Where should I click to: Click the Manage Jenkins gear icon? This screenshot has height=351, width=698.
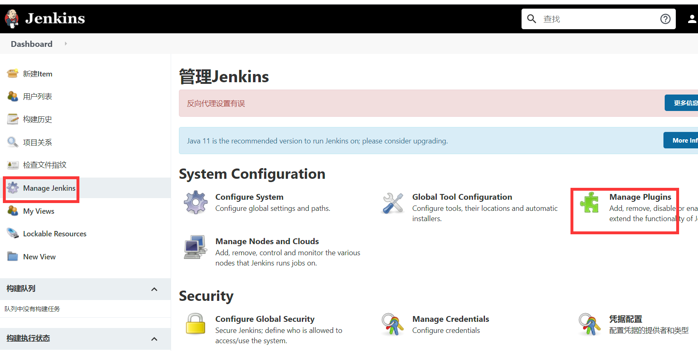(x=13, y=188)
